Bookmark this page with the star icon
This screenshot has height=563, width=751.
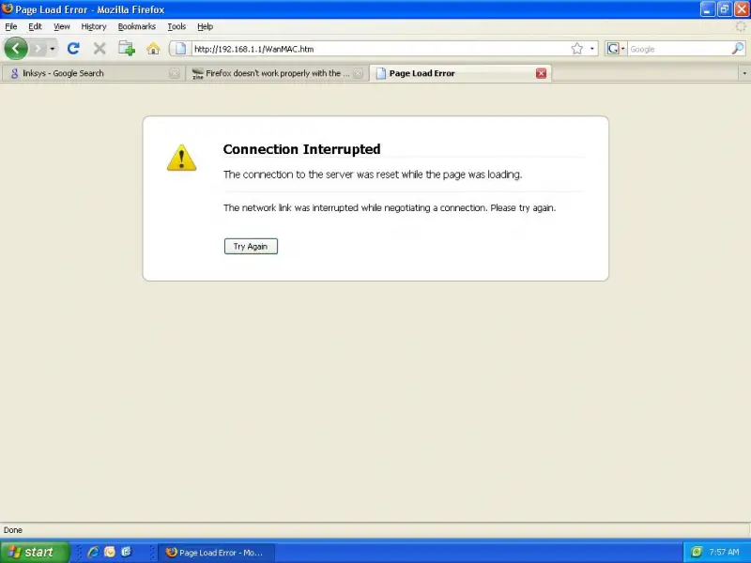pyautogui.click(x=577, y=48)
